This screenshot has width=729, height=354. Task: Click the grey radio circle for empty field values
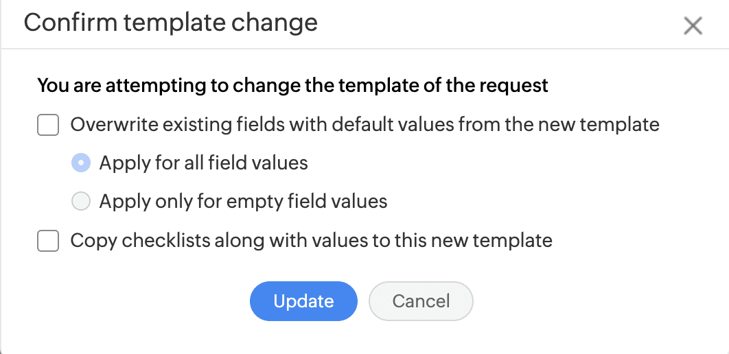point(81,201)
